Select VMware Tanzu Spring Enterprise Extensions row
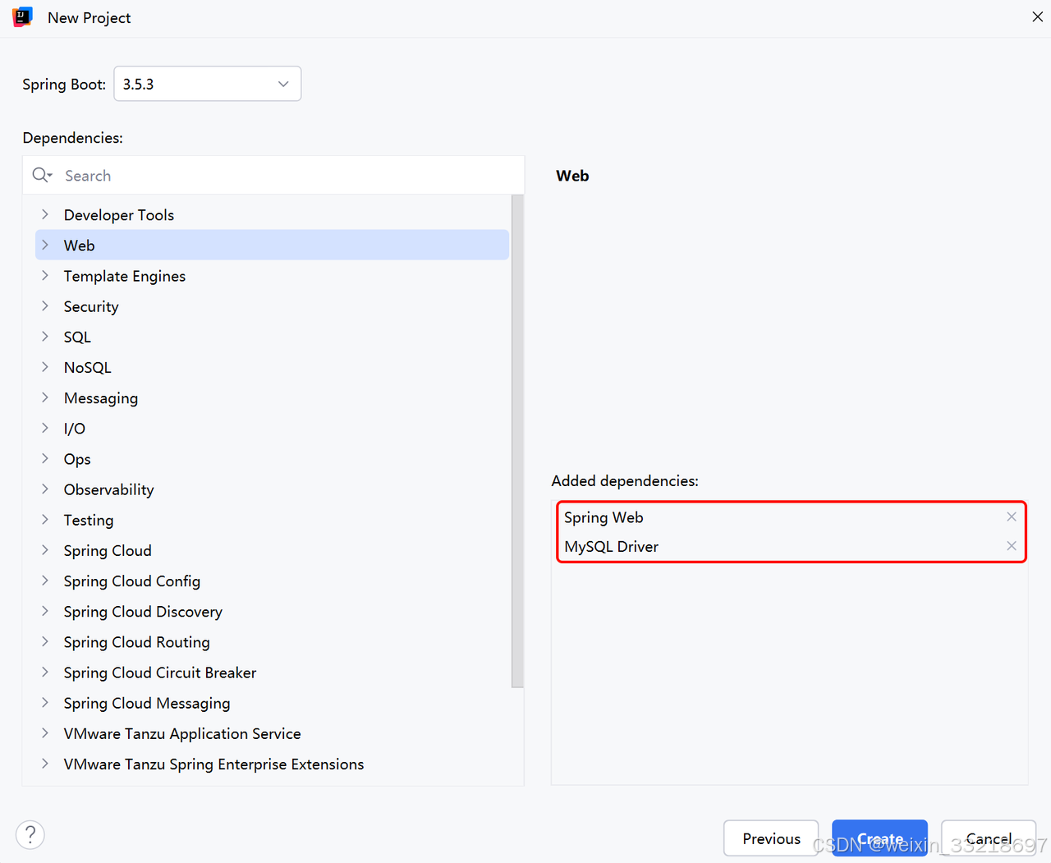The height and width of the screenshot is (863, 1051). (272, 764)
